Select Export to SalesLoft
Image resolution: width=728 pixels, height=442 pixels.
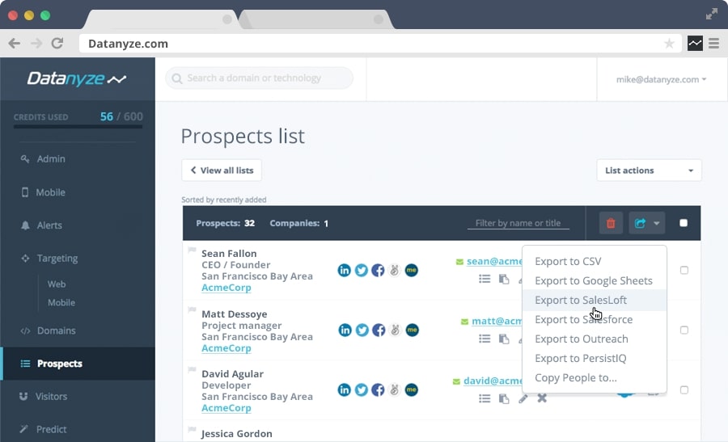coord(595,300)
